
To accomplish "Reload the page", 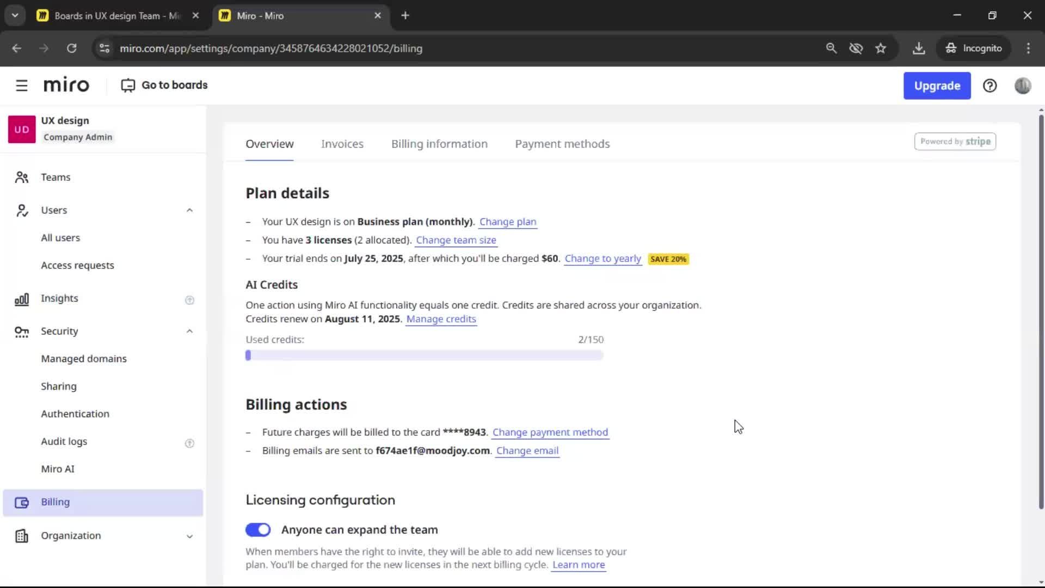I will point(71,48).
